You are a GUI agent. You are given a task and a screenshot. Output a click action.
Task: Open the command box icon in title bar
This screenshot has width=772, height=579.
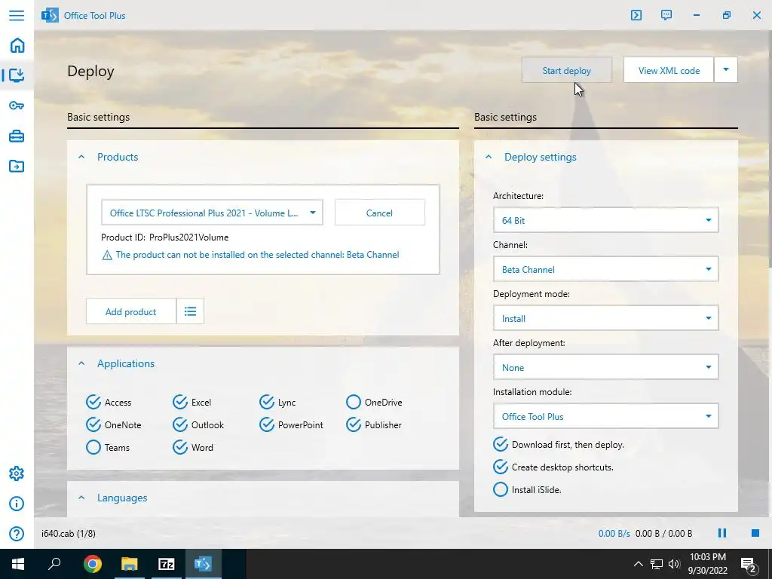[636, 15]
